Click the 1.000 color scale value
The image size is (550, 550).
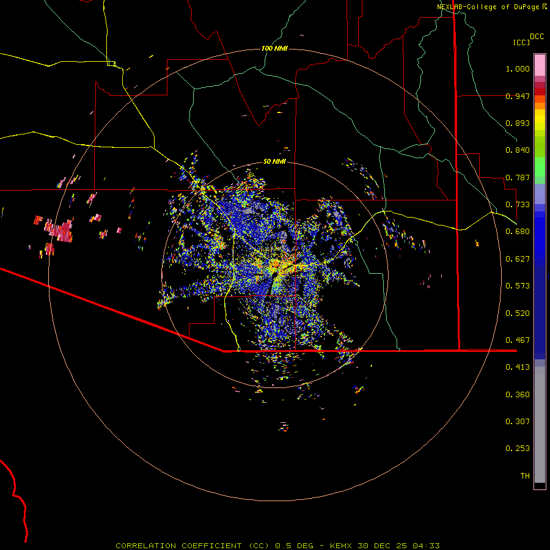point(518,68)
